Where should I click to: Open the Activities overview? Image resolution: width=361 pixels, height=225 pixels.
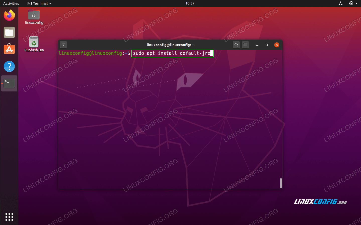[11, 3]
